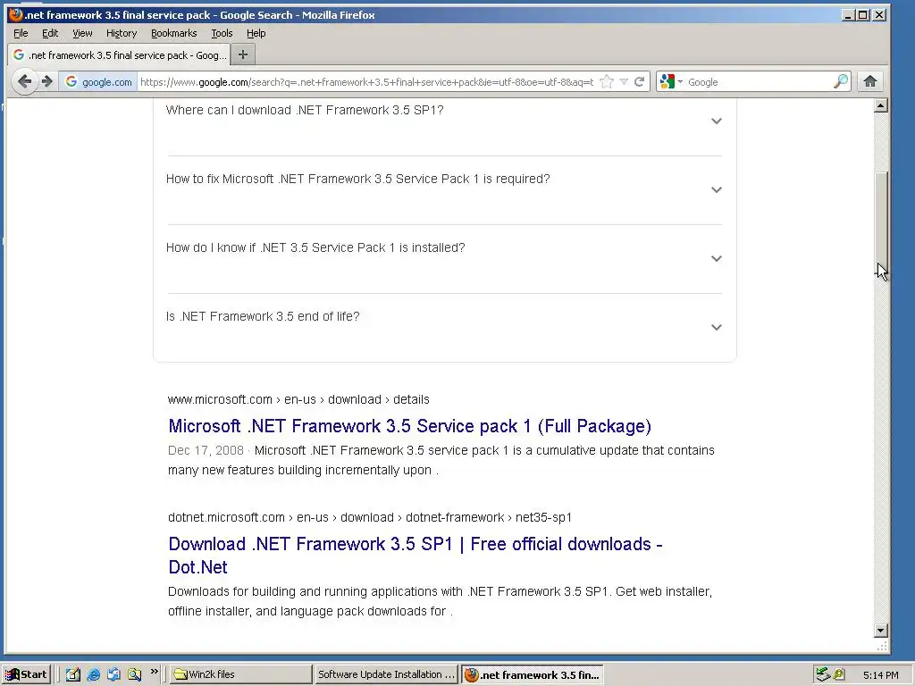Click the URL address field
This screenshot has width=915, height=686.
pyautogui.click(x=366, y=81)
